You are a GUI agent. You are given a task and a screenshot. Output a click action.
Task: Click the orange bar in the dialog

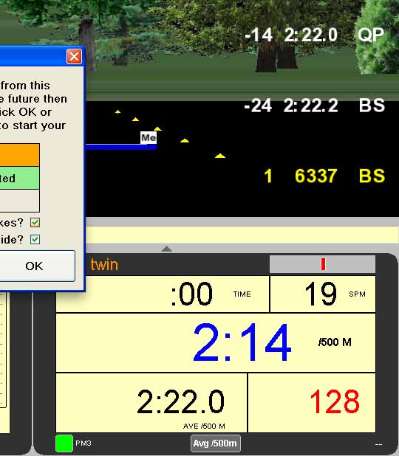coord(19,155)
